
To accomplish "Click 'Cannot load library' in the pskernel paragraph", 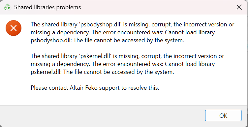I will 190,64.
